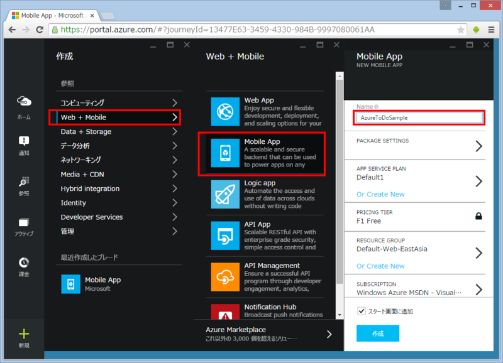Select the API Management item title
This screenshot has height=363, width=503.
(272, 266)
